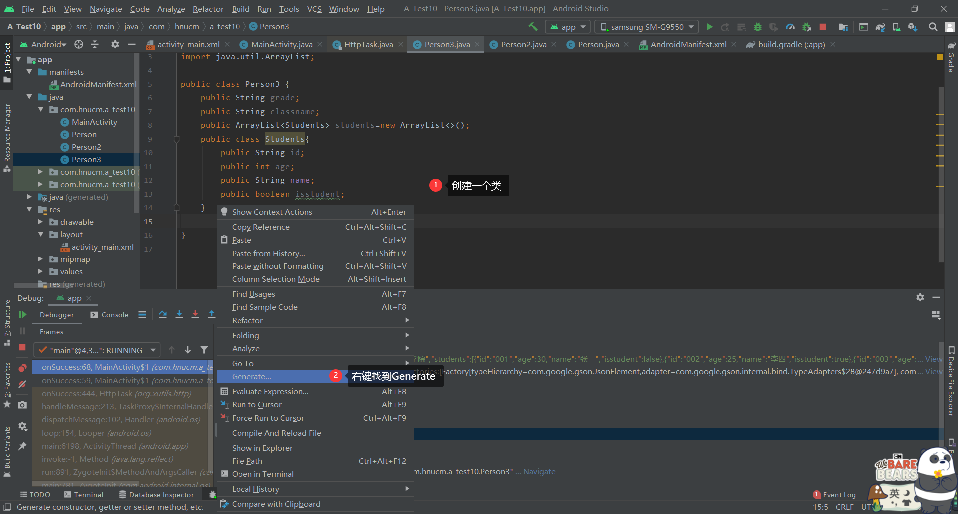The width and height of the screenshot is (958, 514).
Task: Open the app run configuration dropdown
Action: (x=568, y=27)
